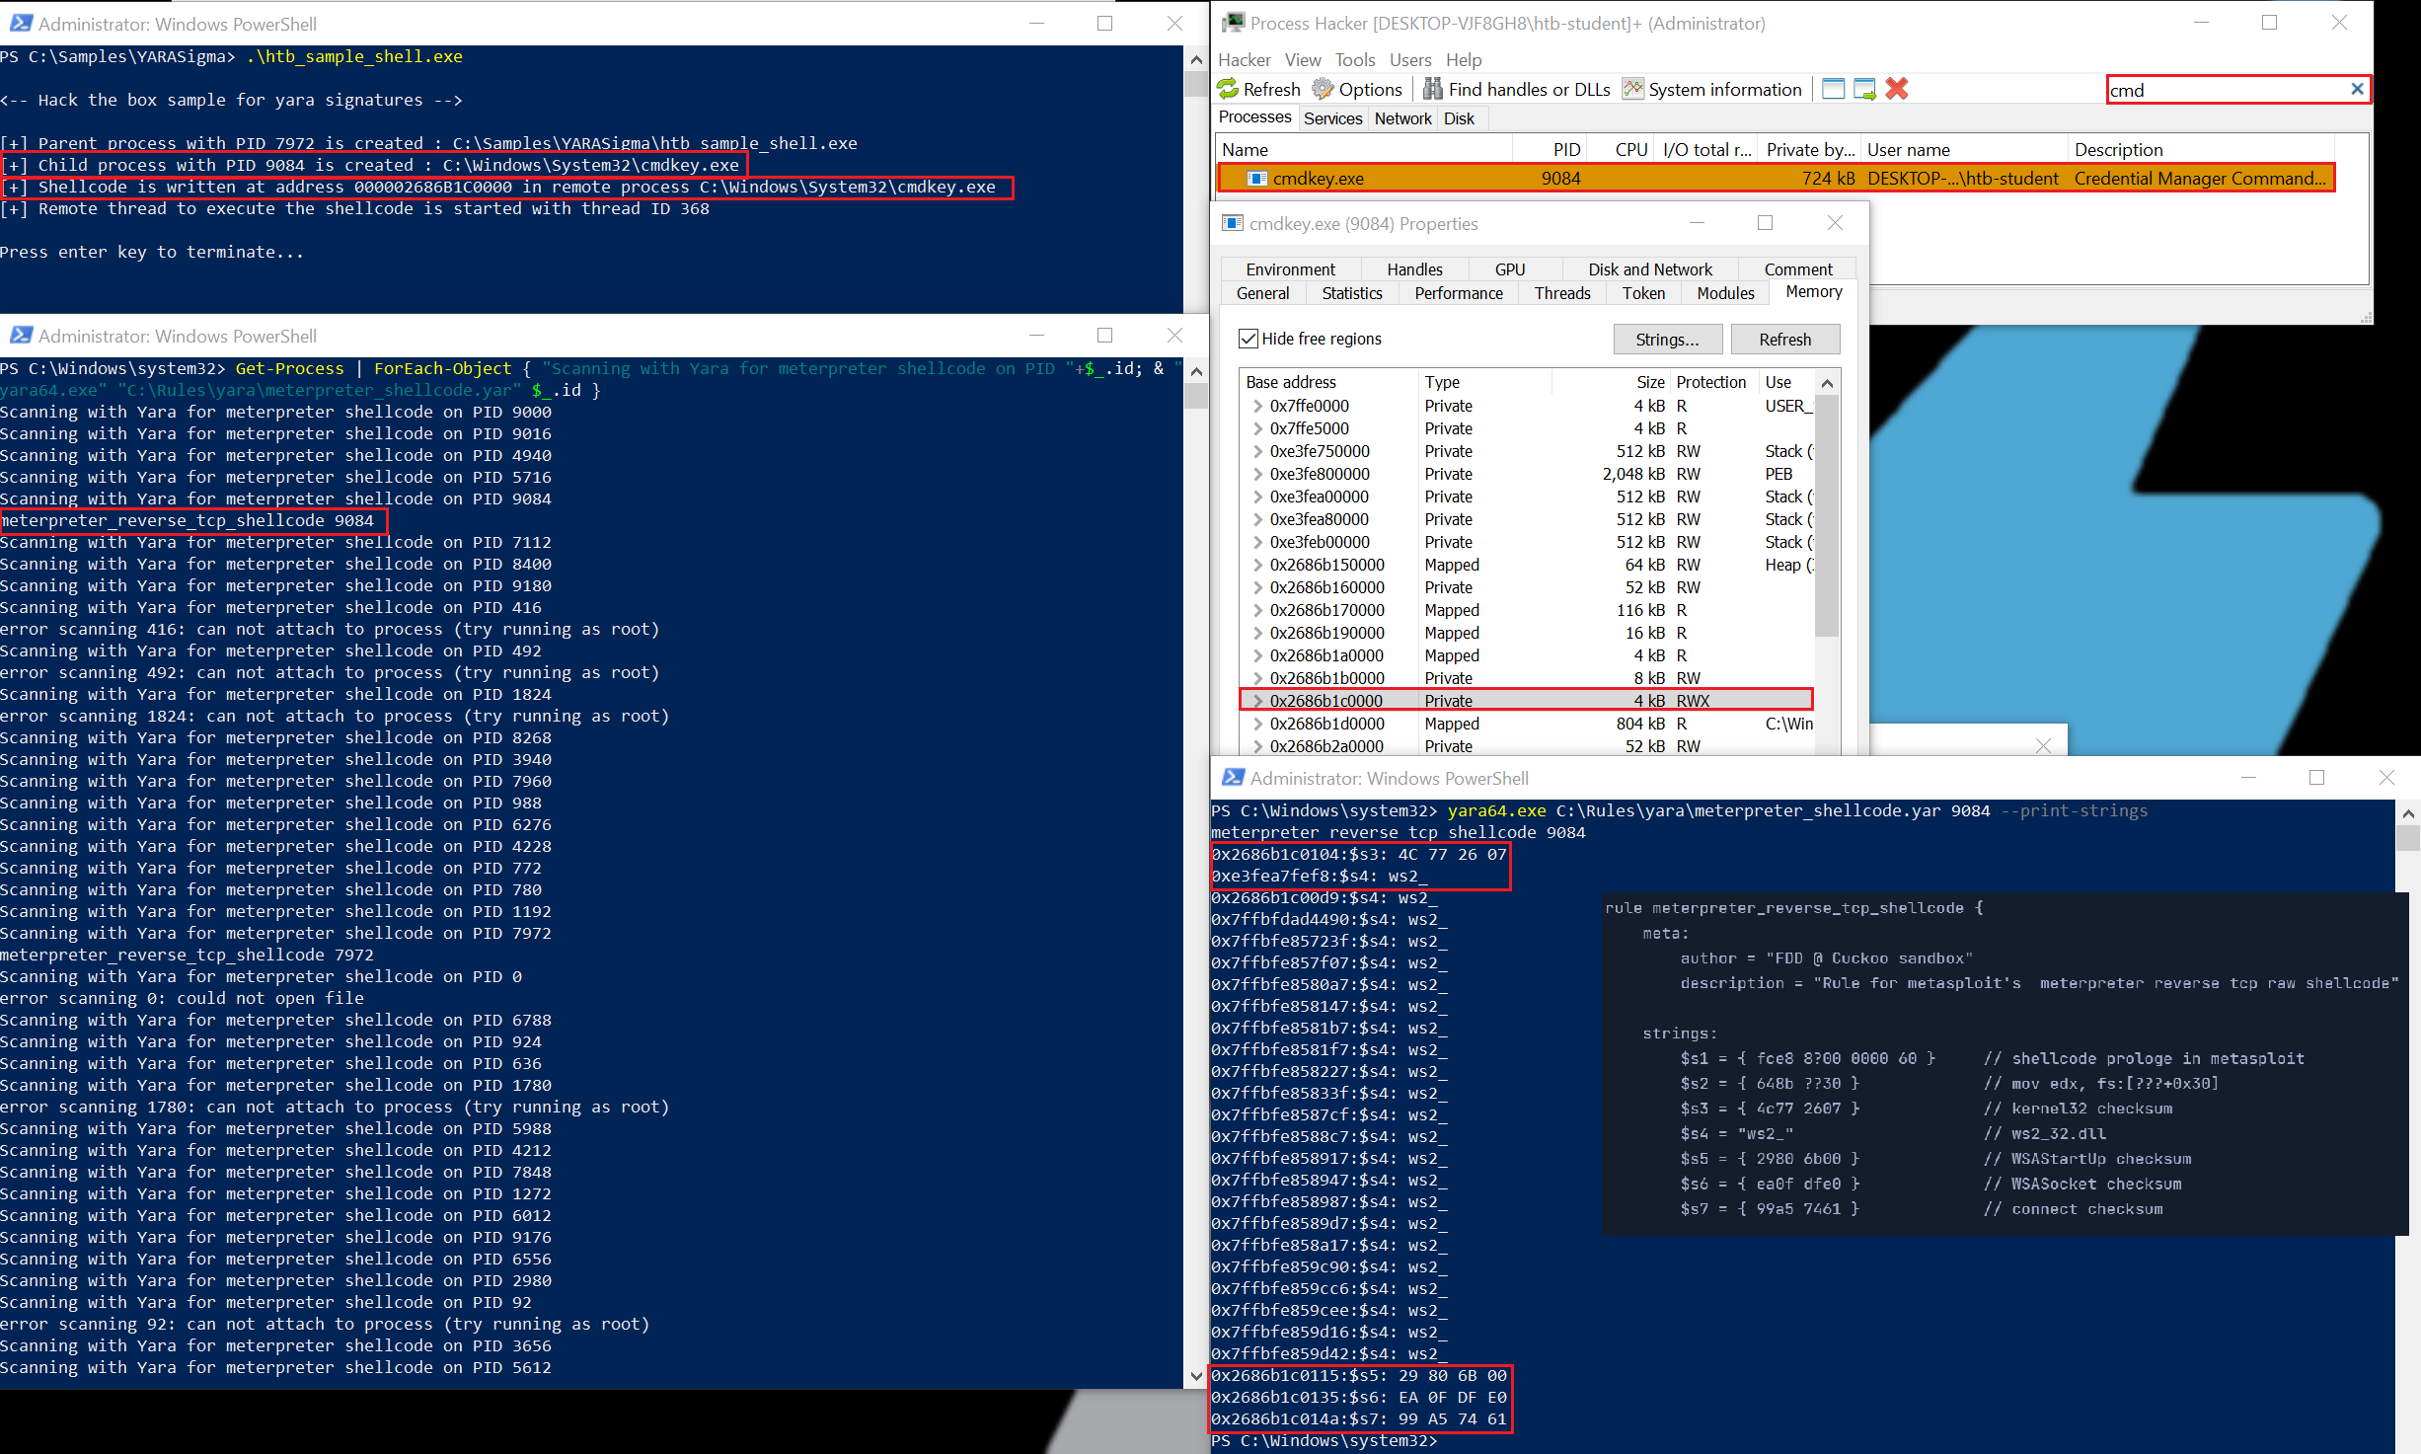Screen dimensions: 2421x1454
Task: Open the Threads tab in Properties
Action: 1562,293
